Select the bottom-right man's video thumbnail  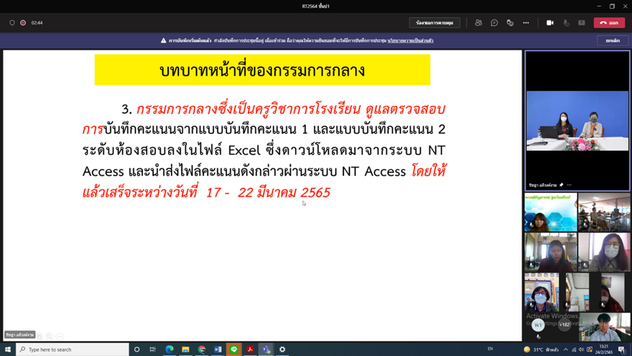pyautogui.click(x=605, y=326)
